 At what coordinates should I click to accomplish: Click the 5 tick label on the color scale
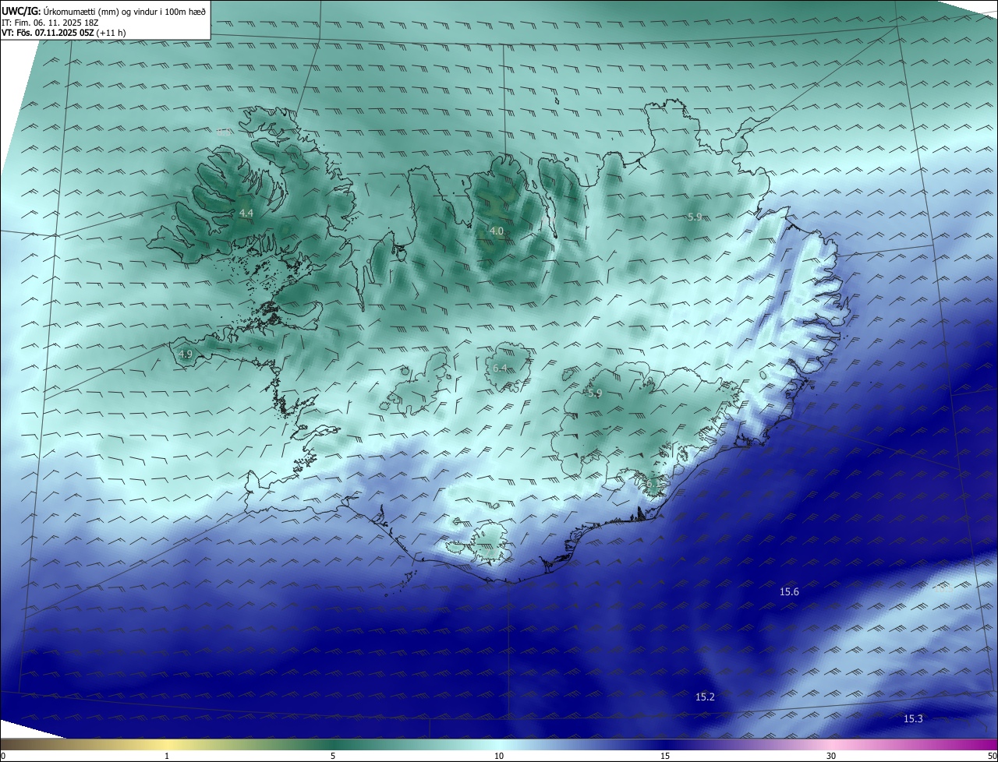333,756
